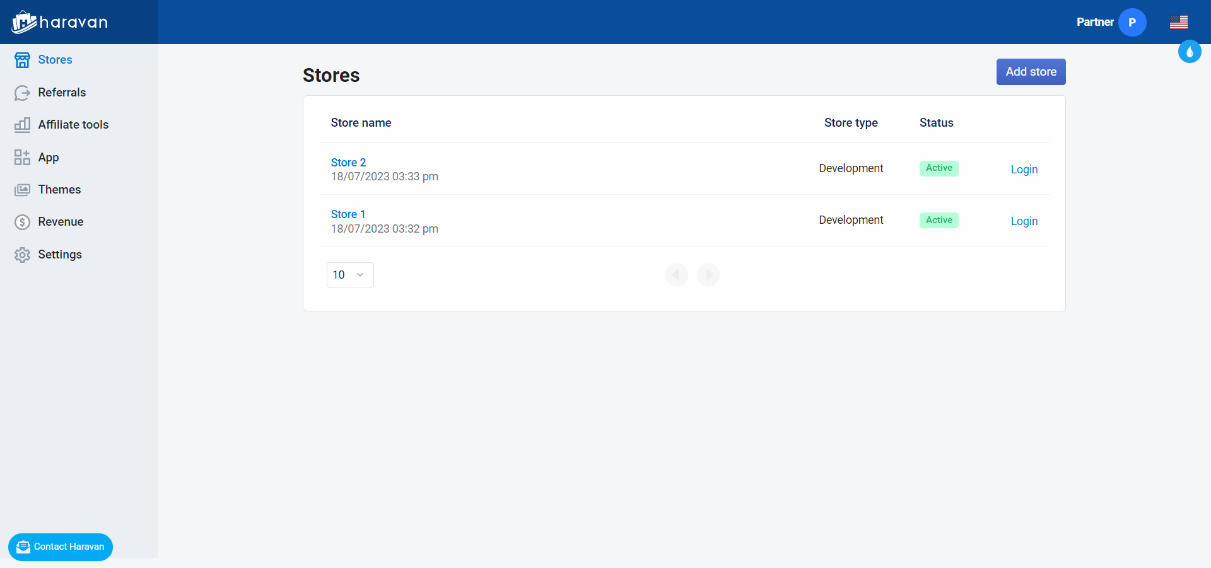Viewport: 1211px width, 568px height.
Task: Click the Settings gear icon
Action: tap(22, 255)
